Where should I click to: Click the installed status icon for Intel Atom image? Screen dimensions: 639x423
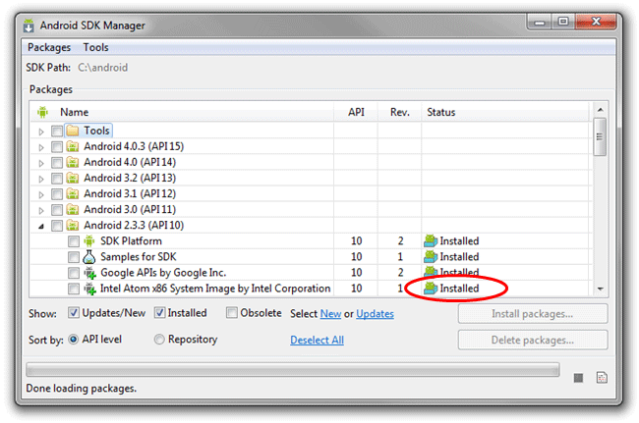(431, 288)
